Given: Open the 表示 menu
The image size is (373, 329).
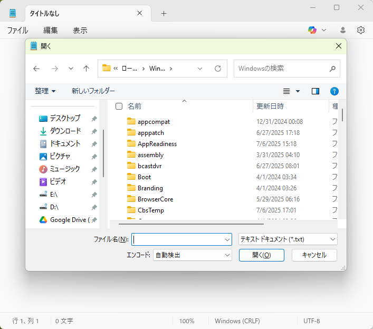Looking at the screenshot, I should coord(80,31).
